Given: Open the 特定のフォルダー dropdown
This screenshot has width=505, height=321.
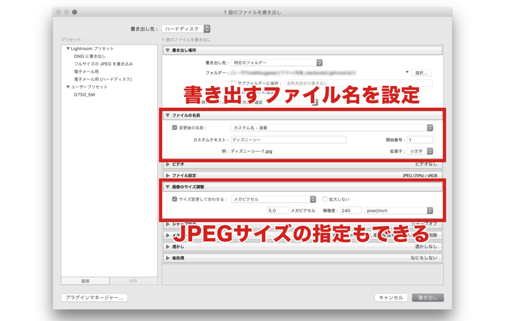Looking at the screenshot, I should click(x=277, y=63).
